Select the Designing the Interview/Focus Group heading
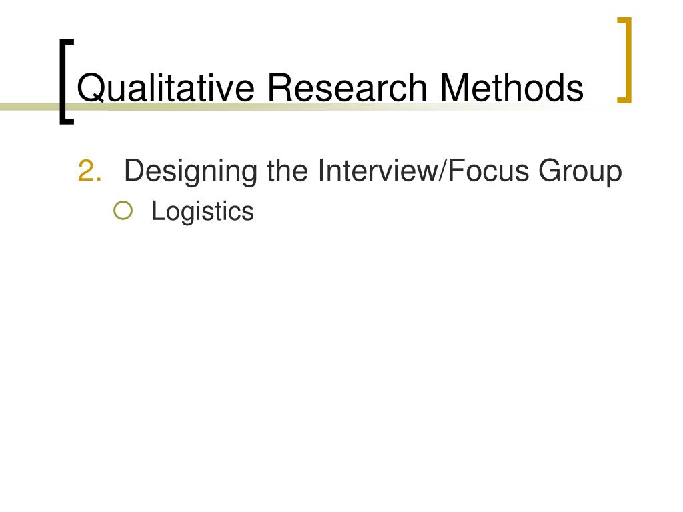This screenshot has width=683, height=512. tap(373, 171)
